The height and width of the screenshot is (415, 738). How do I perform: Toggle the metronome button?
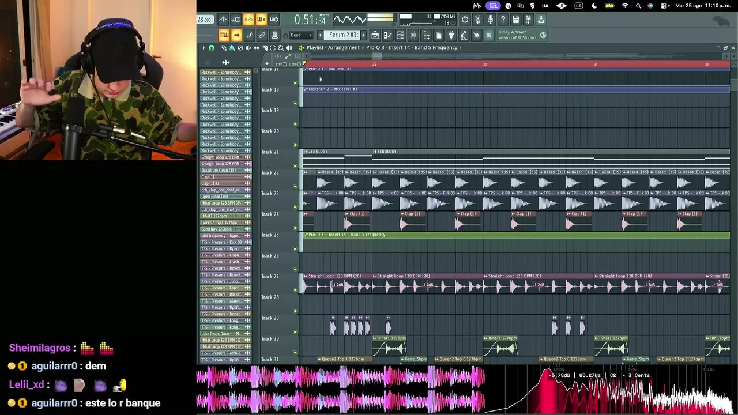coord(223,20)
